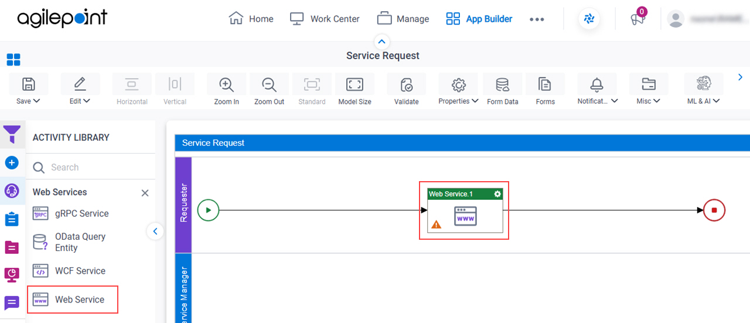
Task: Click the Notifications bell icon
Action: click(597, 84)
